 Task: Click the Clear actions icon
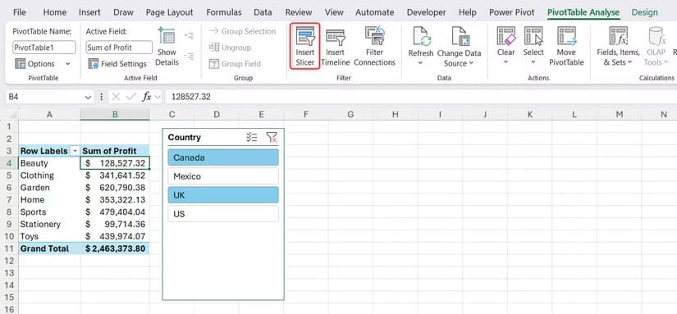[505, 36]
